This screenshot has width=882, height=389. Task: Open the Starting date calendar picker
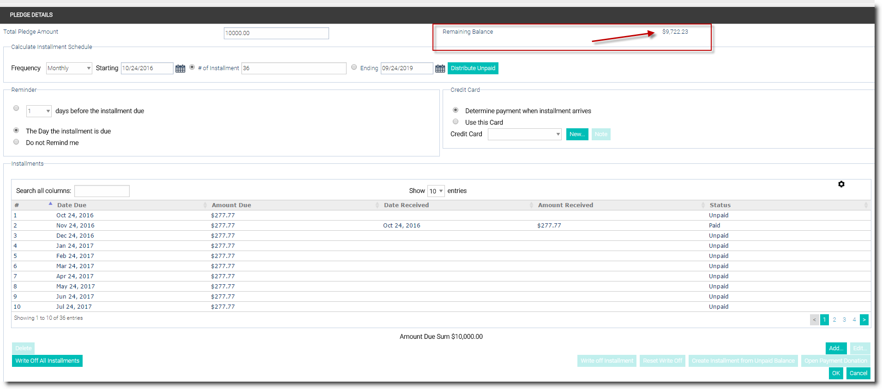tap(180, 68)
